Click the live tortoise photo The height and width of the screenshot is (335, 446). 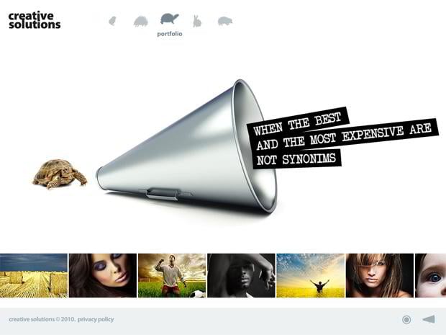[60, 174]
